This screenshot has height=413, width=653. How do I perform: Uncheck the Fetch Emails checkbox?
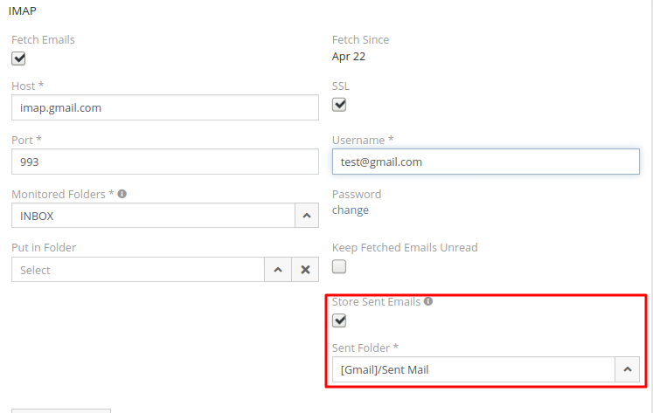tap(18, 59)
